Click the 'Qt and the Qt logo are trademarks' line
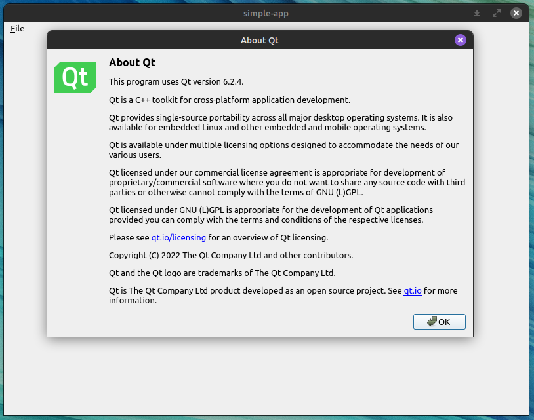 coord(222,273)
